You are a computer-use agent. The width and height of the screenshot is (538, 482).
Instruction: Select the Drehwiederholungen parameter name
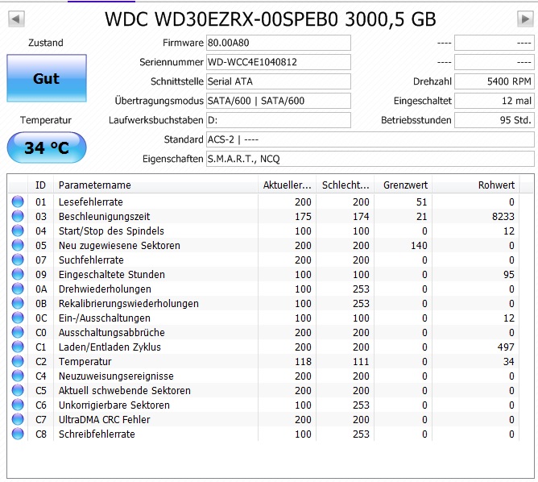pos(105,289)
